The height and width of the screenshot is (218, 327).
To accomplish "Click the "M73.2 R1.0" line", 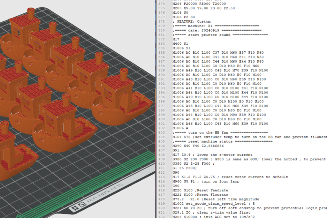I will click(216, 199).
